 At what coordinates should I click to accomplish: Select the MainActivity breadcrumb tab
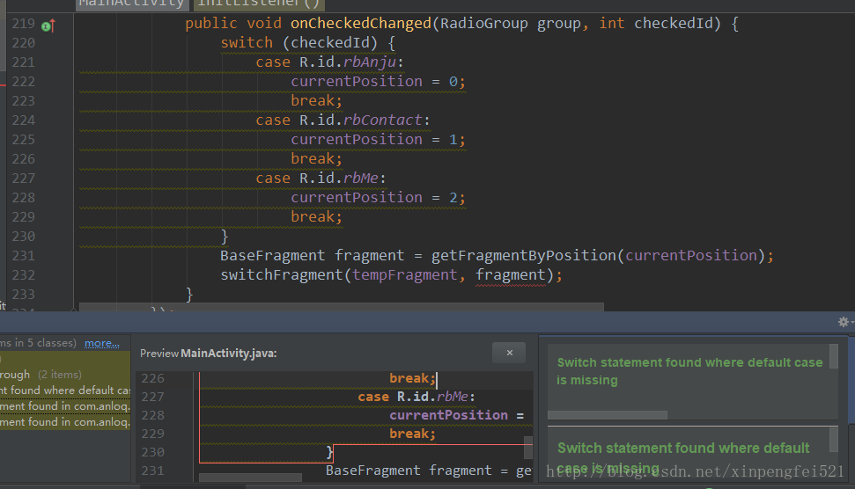pos(132,4)
